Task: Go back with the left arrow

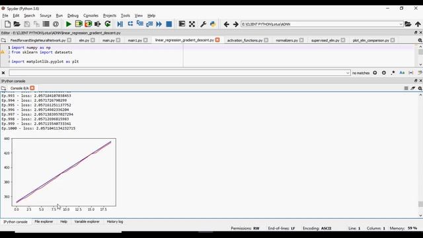Action: (x=226, y=24)
